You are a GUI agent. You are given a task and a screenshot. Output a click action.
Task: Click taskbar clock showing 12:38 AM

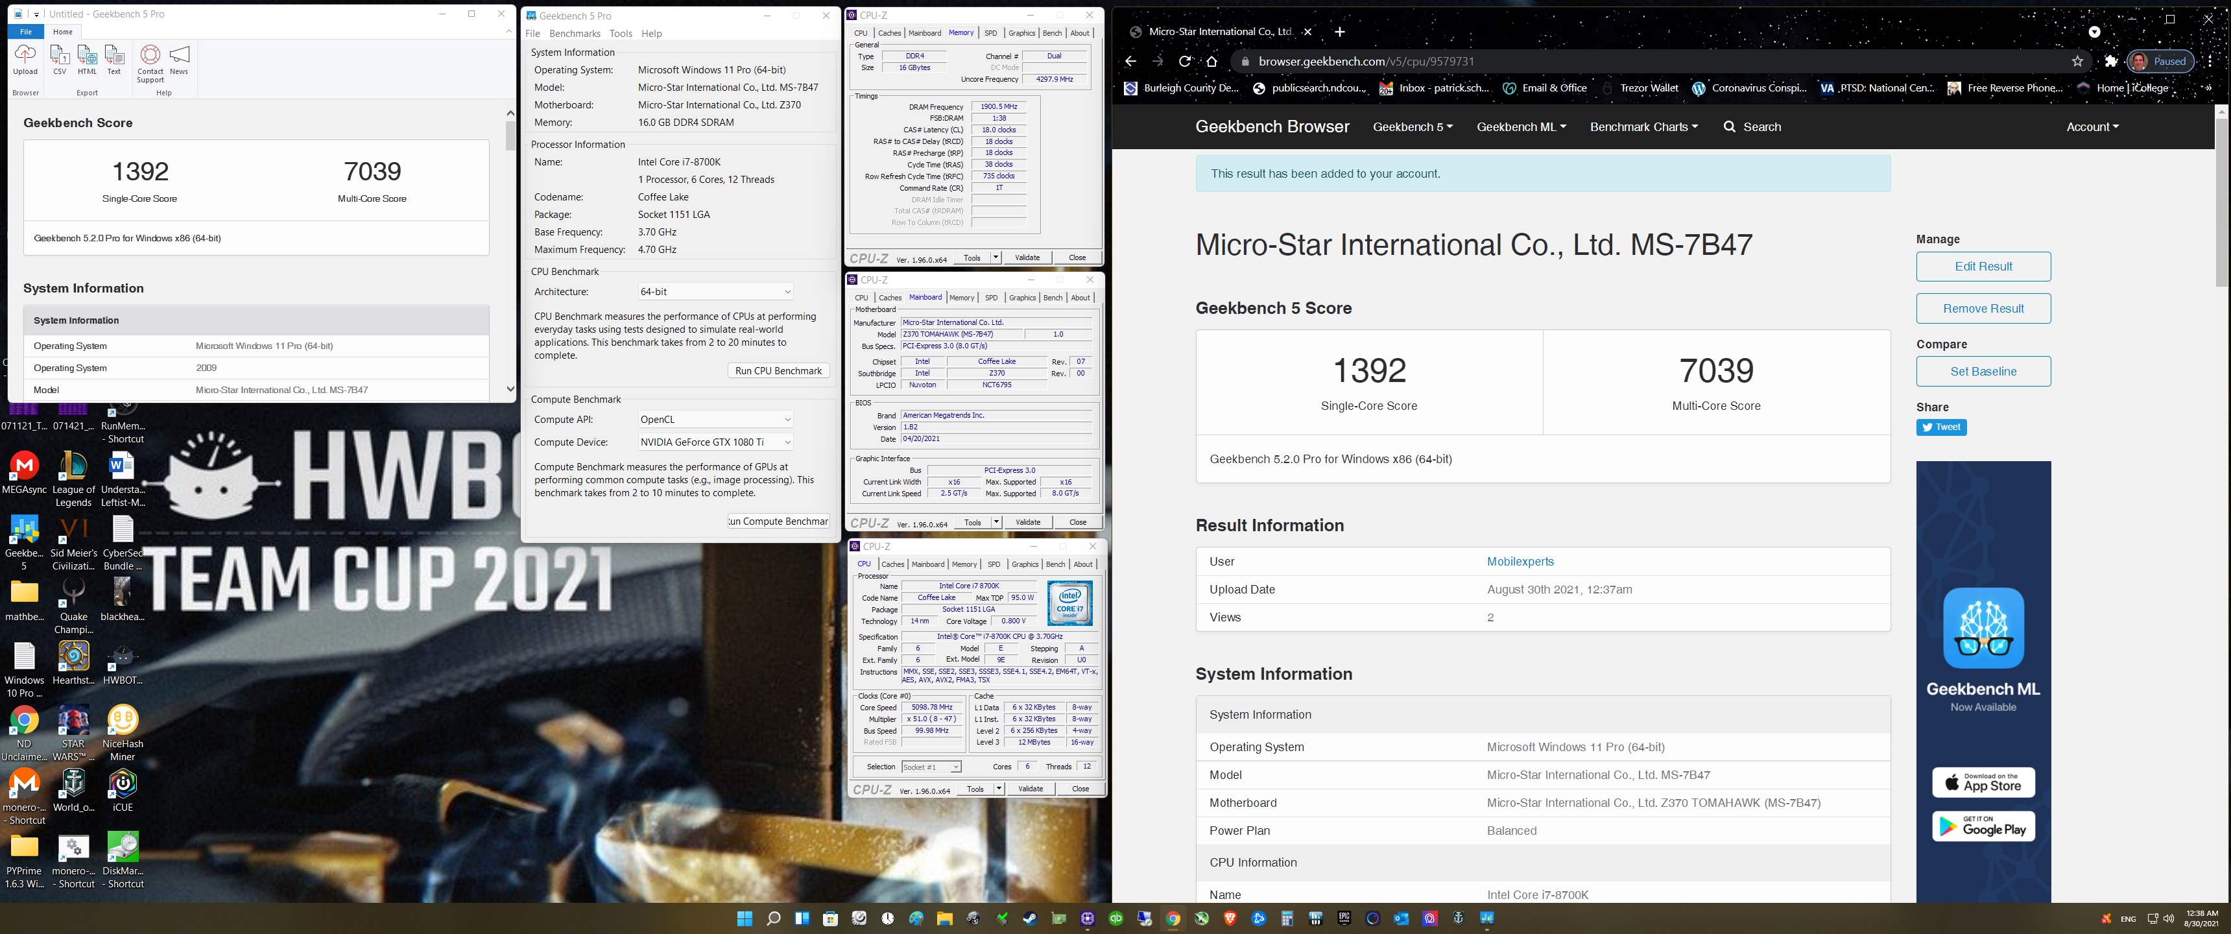point(2202,918)
